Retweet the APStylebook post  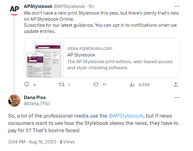coord(61,84)
